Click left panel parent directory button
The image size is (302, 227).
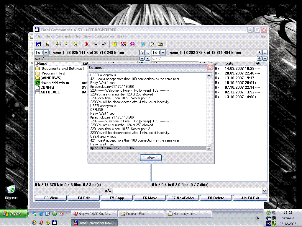point(147,53)
